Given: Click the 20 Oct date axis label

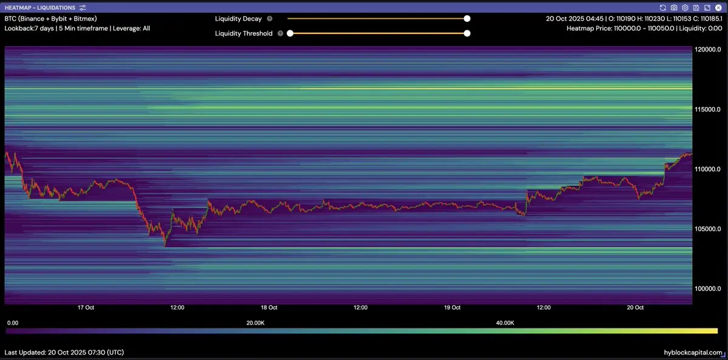Looking at the screenshot, I should tap(635, 308).
